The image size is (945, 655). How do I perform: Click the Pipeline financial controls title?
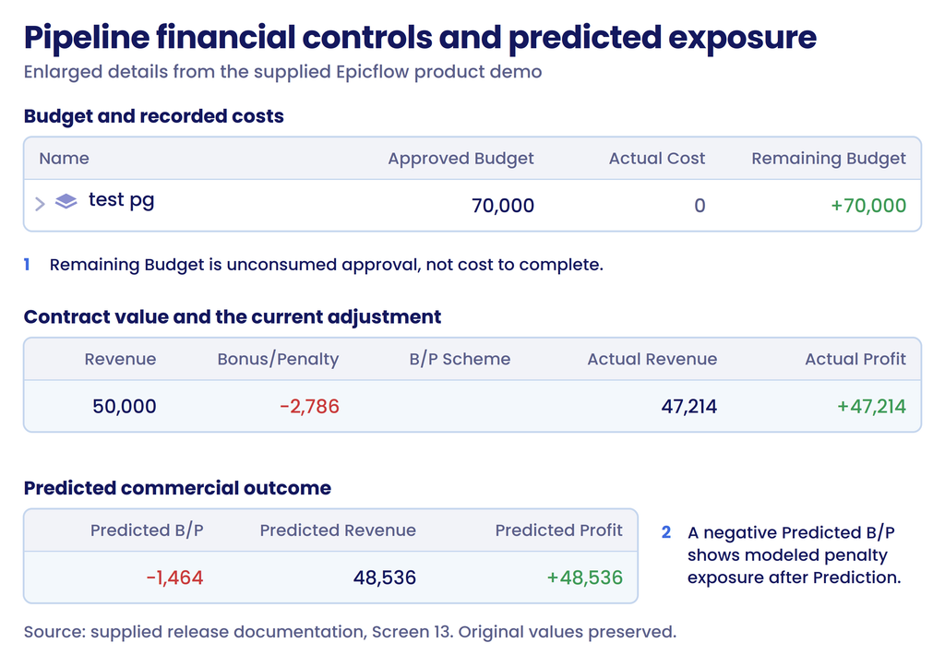(420, 37)
